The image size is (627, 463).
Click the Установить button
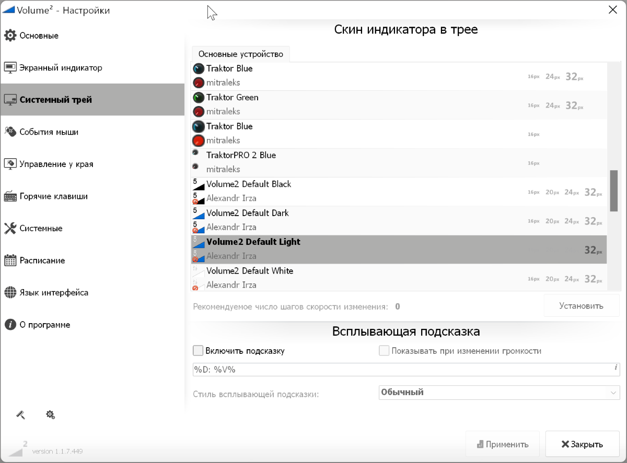tap(582, 306)
